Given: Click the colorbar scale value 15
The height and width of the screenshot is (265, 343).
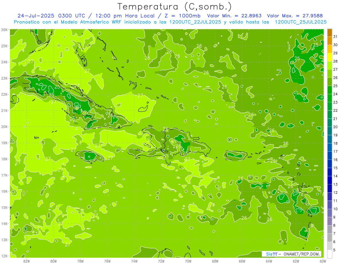Looking at the screenshot, I should pyautogui.click(x=336, y=168).
